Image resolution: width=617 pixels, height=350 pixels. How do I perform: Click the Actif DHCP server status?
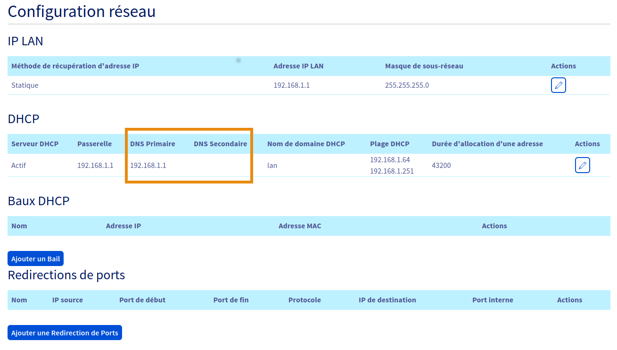click(x=18, y=166)
